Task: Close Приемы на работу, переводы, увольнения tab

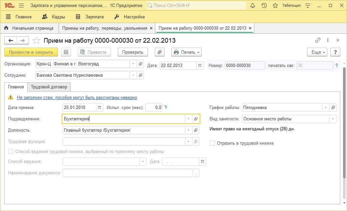Action: click(x=151, y=28)
